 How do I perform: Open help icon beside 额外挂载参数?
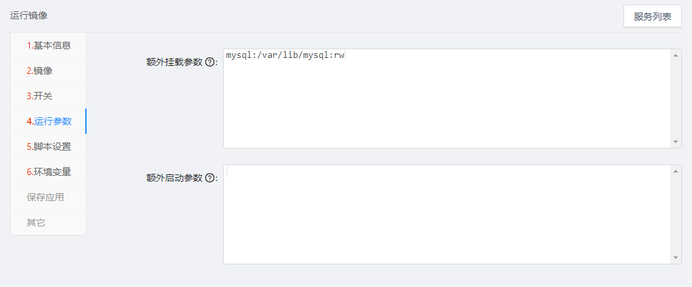210,62
